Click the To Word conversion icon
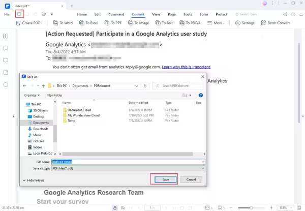The width and height of the screenshot is (305, 211). point(64,23)
